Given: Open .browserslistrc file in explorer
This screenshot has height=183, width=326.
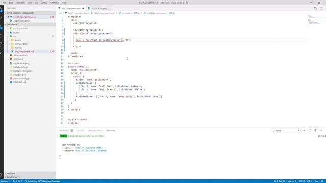Looking at the screenshot, I should point(20,55).
